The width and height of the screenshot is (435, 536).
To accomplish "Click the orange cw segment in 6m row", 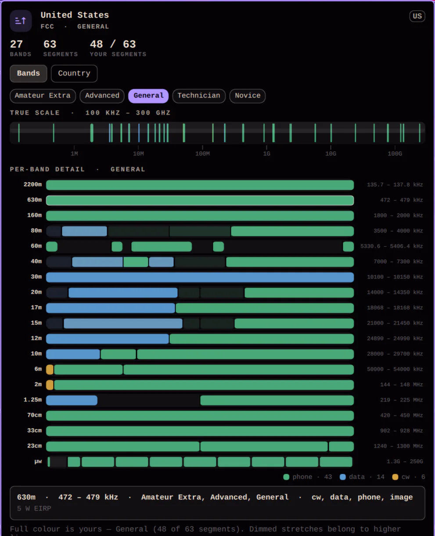I will pyautogui.click(x=50, y=369).
